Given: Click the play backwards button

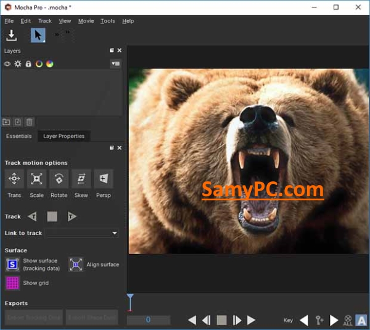Looking at the screenshot, I should point(192,320).
